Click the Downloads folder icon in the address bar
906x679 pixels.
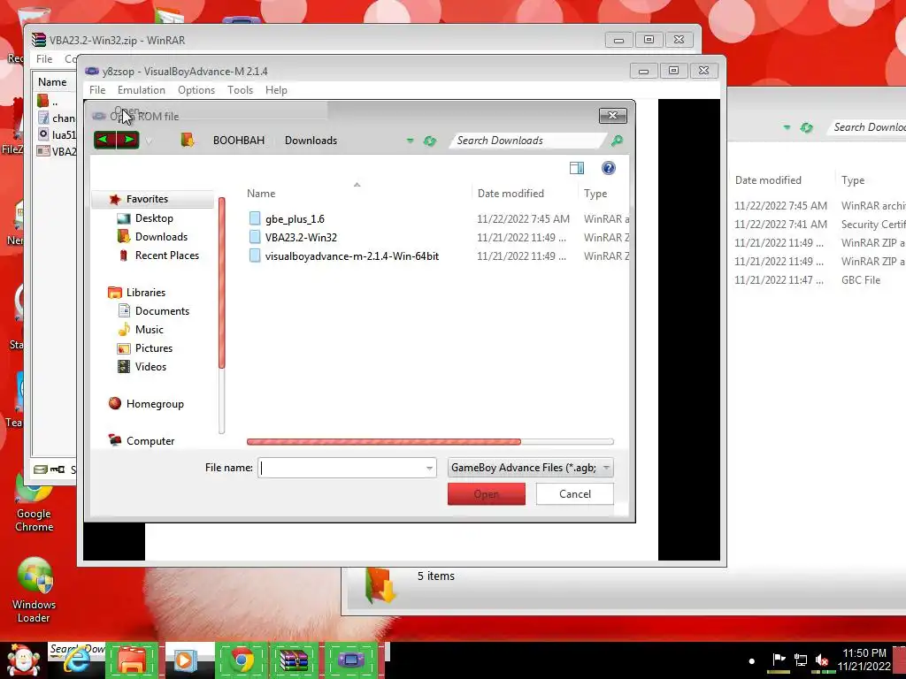coord(188,140)
